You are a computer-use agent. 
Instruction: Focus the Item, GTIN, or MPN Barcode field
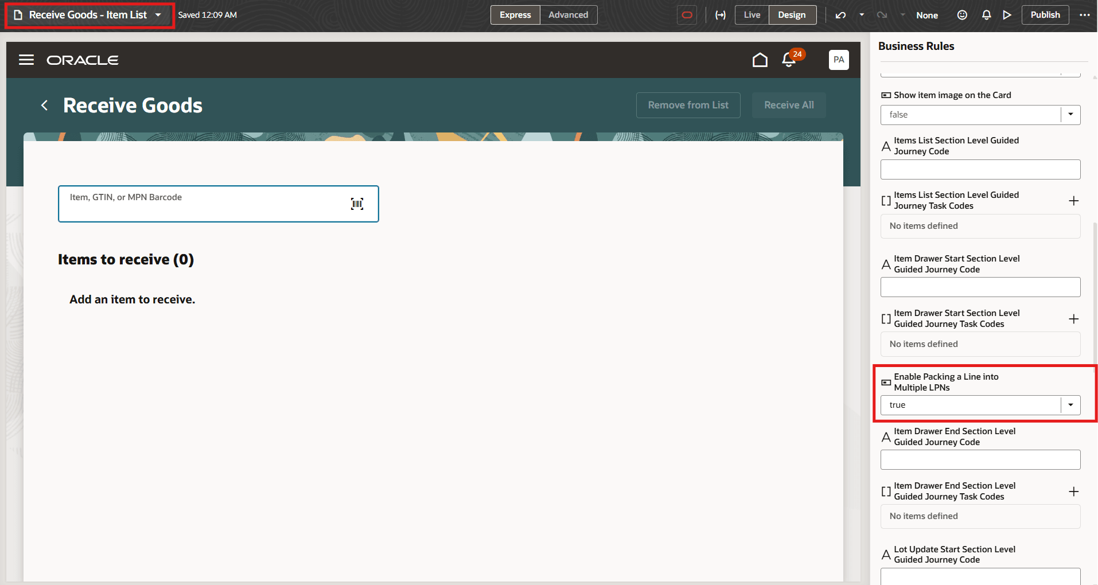click(218, 204)
